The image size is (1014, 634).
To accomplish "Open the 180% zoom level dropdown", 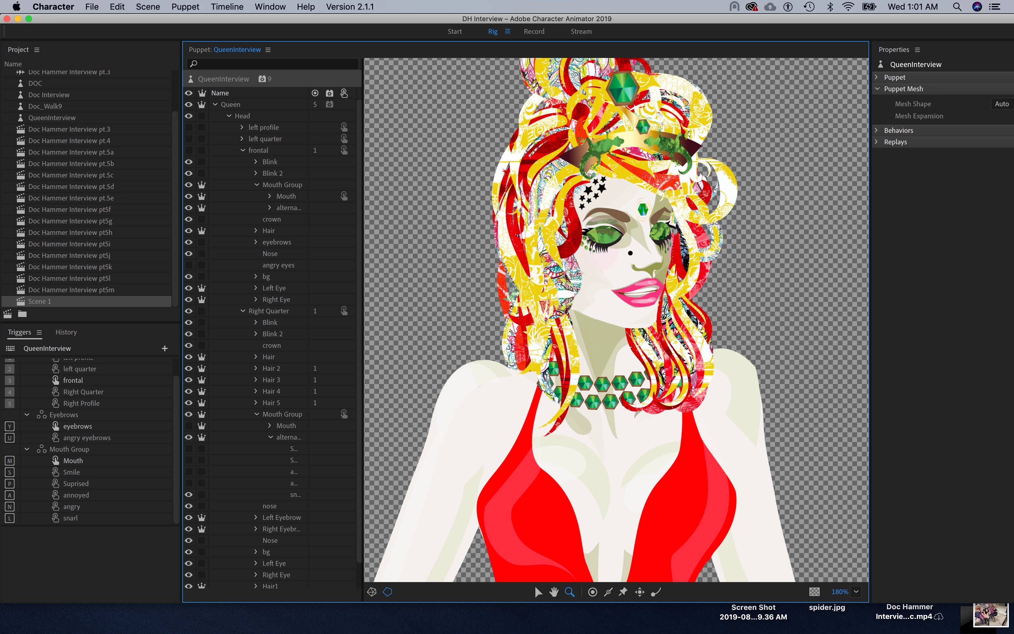I will (856, 592).
